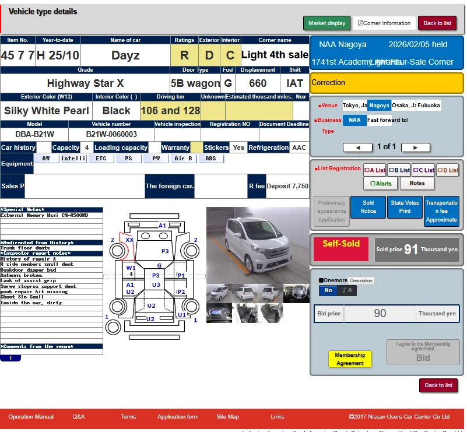Go to next vehicle with right arrow
Screen dimensions: 467x432
tap(416, 147)
